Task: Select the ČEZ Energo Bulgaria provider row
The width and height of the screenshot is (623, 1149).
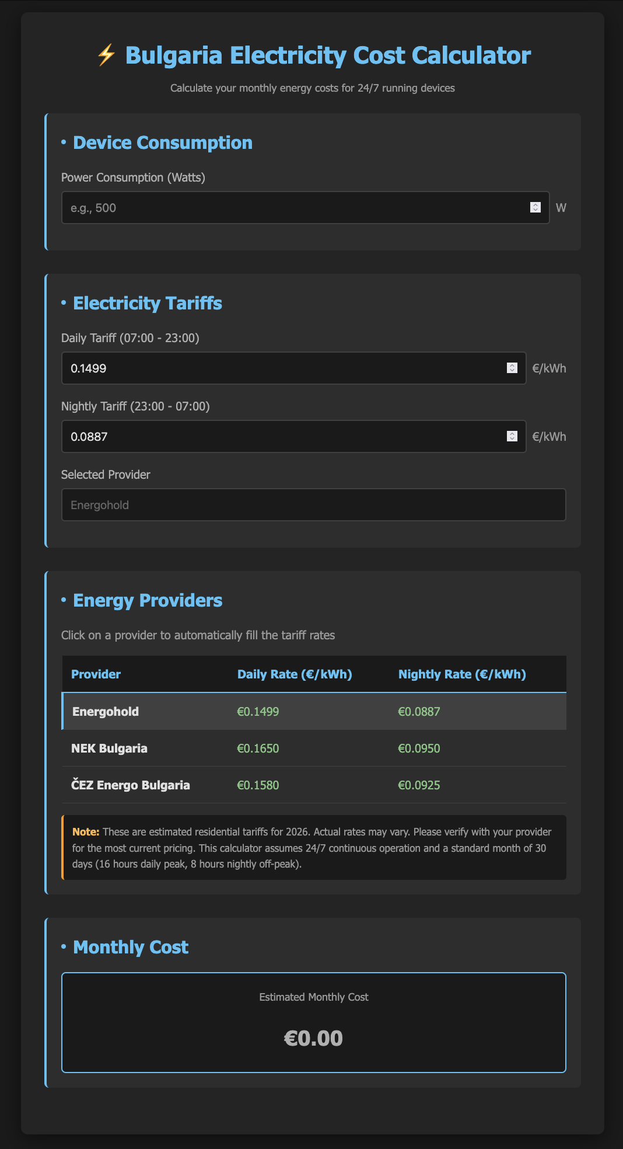Action: click(314, 785)
